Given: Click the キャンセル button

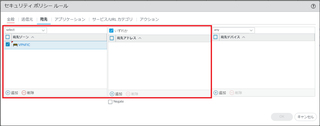Looking at the screenshot, I should click(306, 117).
